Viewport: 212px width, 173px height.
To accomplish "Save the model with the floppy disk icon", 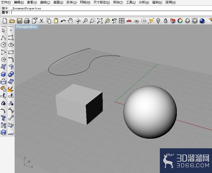I will point(20,21).
